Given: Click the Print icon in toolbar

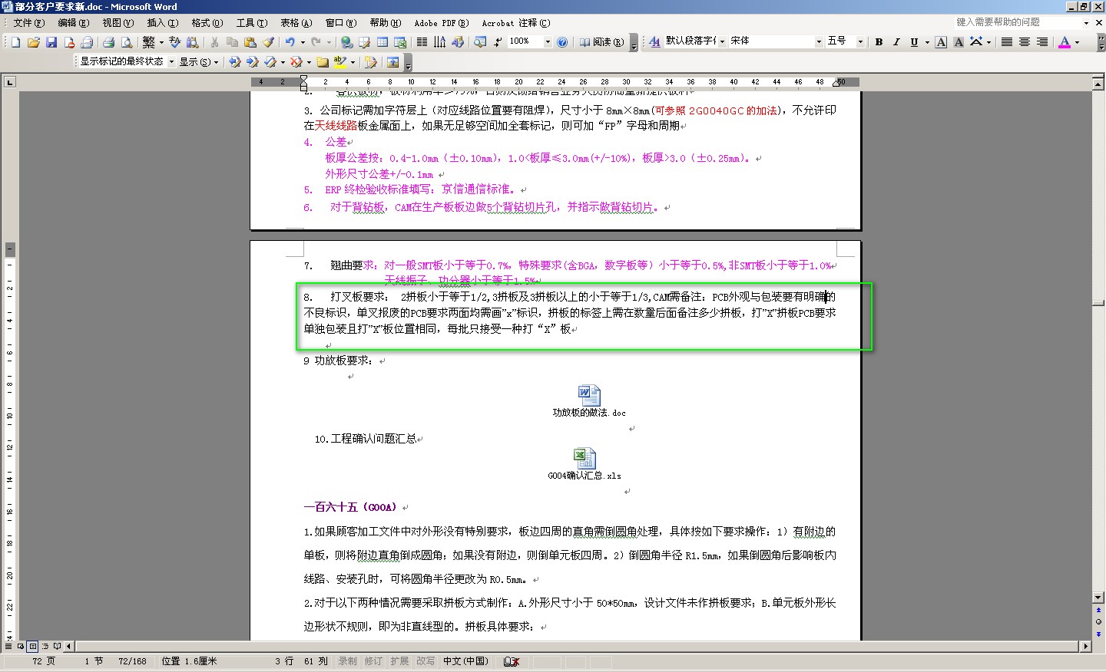Looking at the screenshot, I should (x=108, y=42).
